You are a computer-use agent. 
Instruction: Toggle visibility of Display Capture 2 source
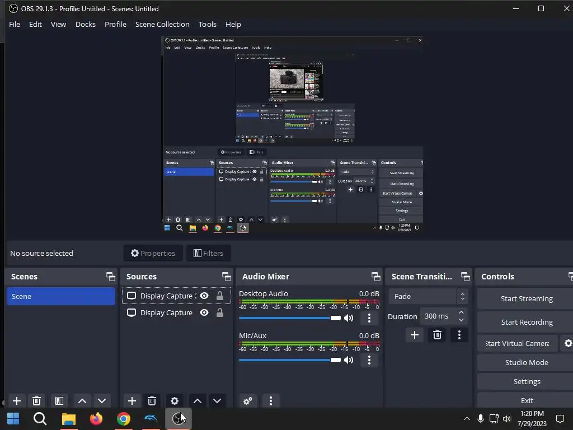coord(204,296)
